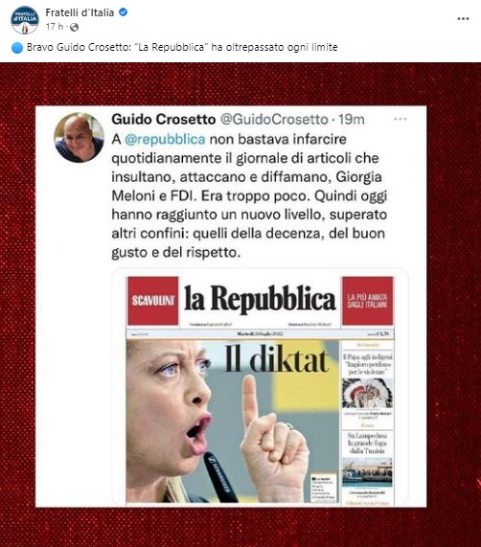Open the post options three-dot menu
This screenshot has width=481, height=547.
(x=463, y=19)
